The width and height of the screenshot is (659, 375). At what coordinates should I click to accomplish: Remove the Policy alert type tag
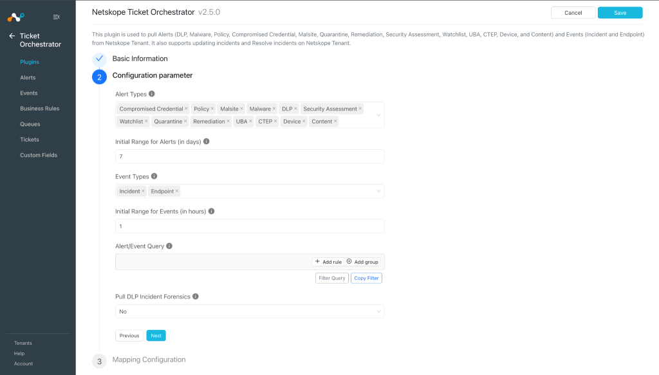pos(212,109)
